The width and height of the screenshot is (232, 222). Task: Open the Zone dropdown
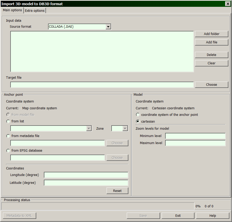pos(125,128)
